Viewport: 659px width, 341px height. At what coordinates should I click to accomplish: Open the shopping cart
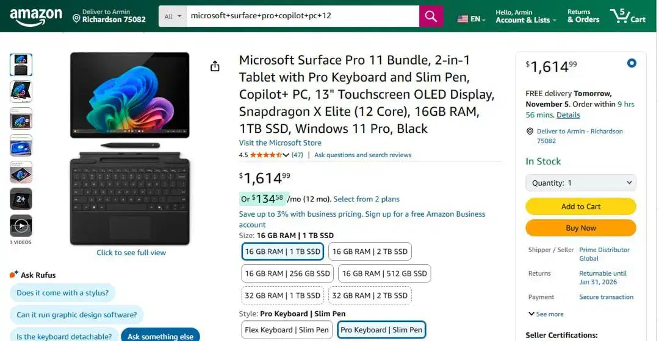(627, 16)
